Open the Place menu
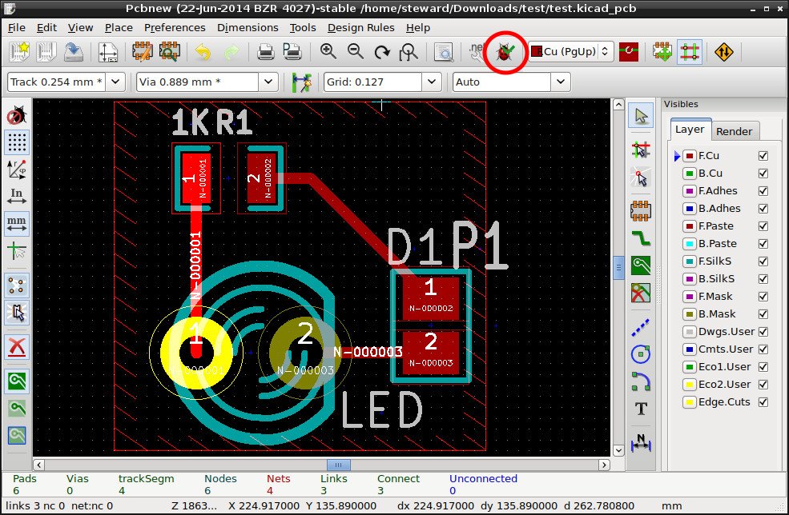Screen dimensions: 789x515 tap(119, 28)
